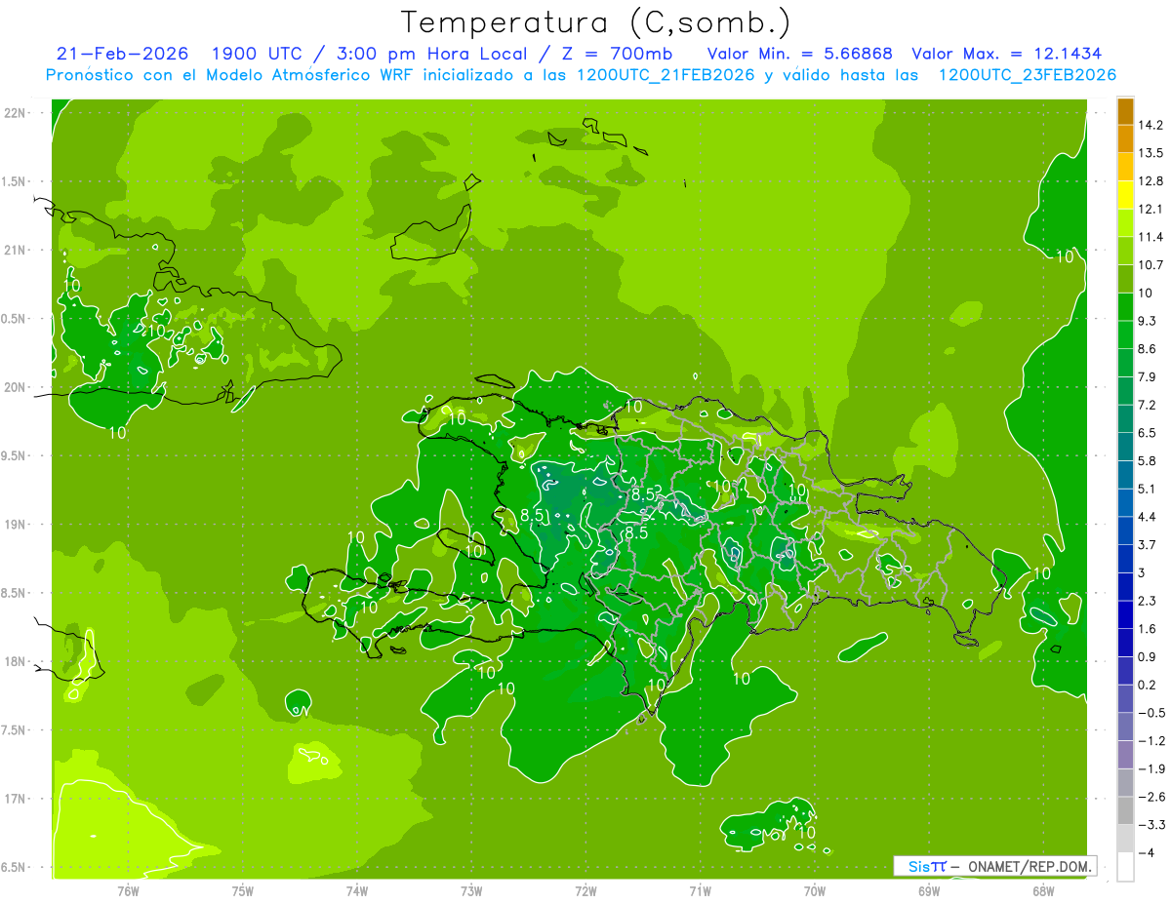The image size is (1171, 904).
Task: Click the gray legend swatch between -3.3 and -2.6
Action: pyautogui.click(x=1125, y=810)
